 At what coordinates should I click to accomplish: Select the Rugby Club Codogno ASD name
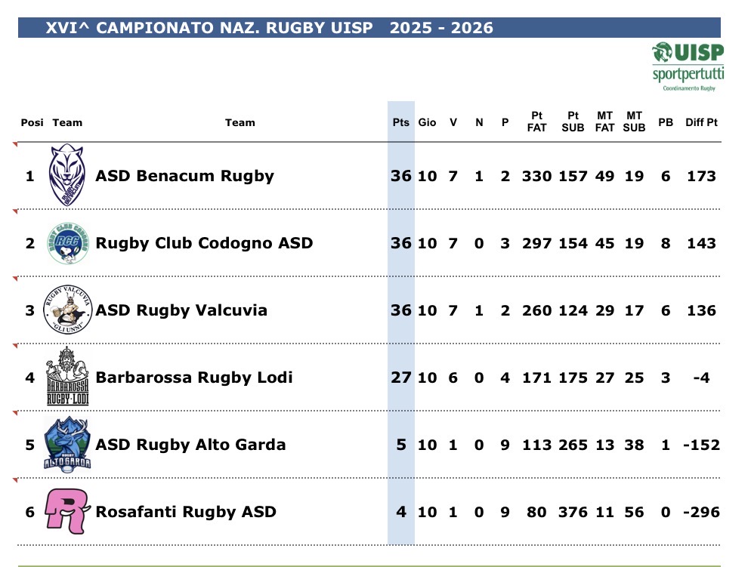click(x=204, y=243)
